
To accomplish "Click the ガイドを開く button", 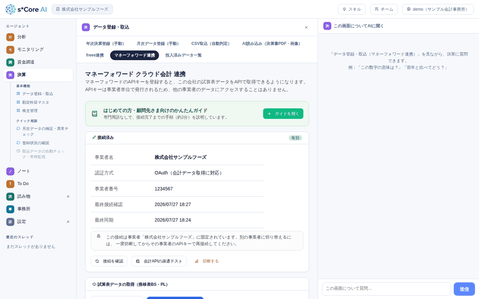I will point(283,114).
